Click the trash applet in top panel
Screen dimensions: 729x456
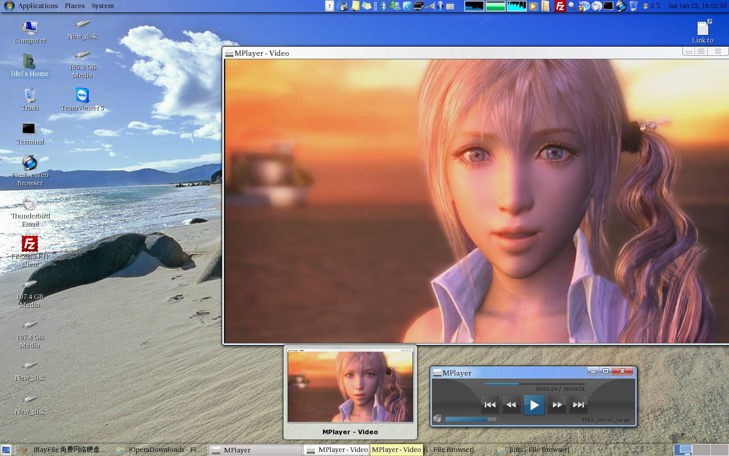633,6
